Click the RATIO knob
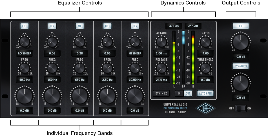This screenshot has width=268, height=140. point(205,42)
